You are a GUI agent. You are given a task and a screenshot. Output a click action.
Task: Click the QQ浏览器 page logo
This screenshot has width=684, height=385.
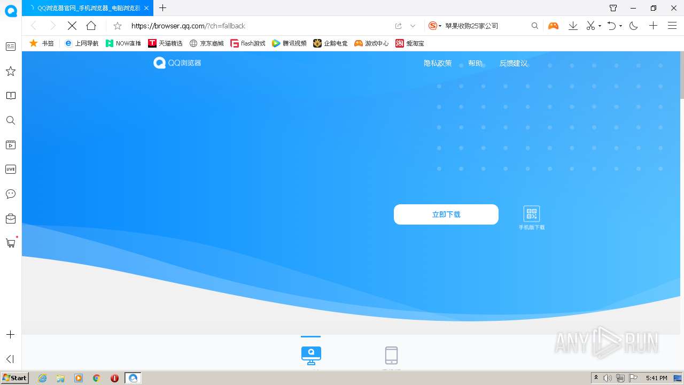pyautogui.click(x=177, y=63)
